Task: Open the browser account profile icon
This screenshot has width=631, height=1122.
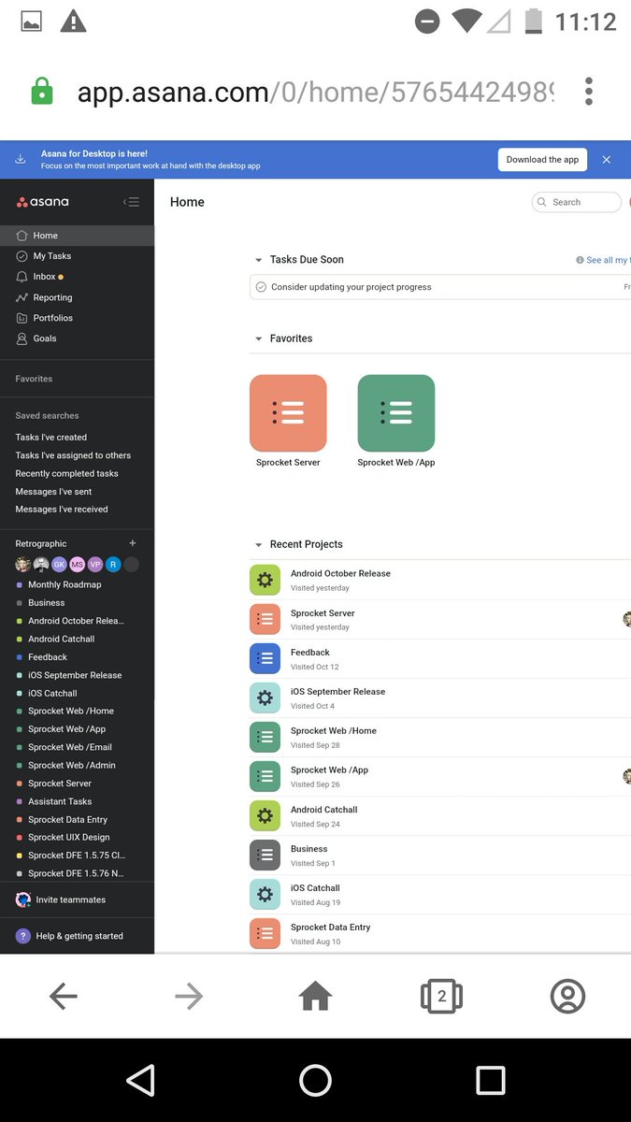Action: [567, 997]
